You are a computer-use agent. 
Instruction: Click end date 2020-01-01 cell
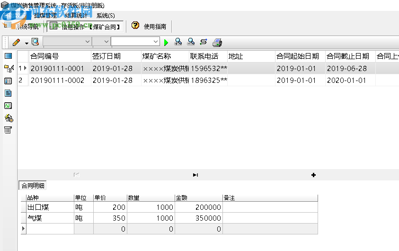(350, 80)
